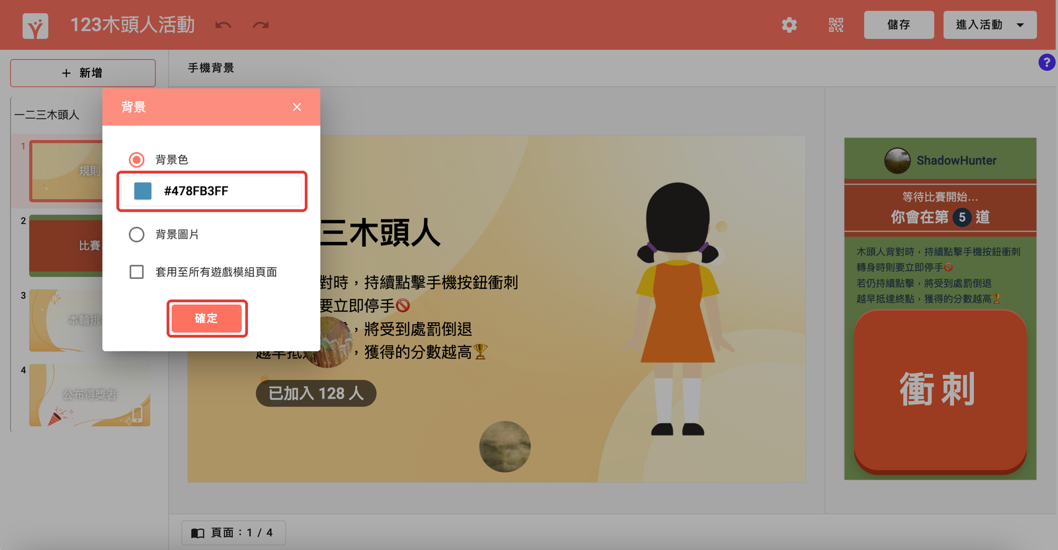Click the 123木頭人活動 title
Screen dimensions: 1058x550
pyautogui.click(x=133, y=25)
